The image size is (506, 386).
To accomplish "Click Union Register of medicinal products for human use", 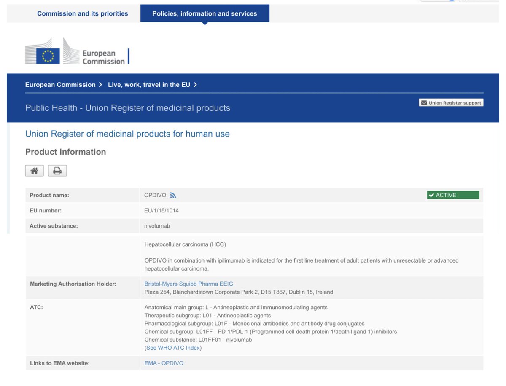I will click(x=127, y=134).
